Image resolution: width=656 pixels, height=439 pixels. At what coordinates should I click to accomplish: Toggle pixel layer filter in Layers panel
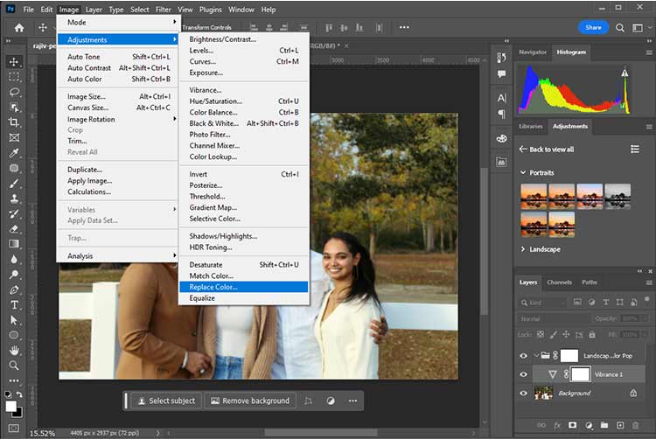[x=577, y=303]
